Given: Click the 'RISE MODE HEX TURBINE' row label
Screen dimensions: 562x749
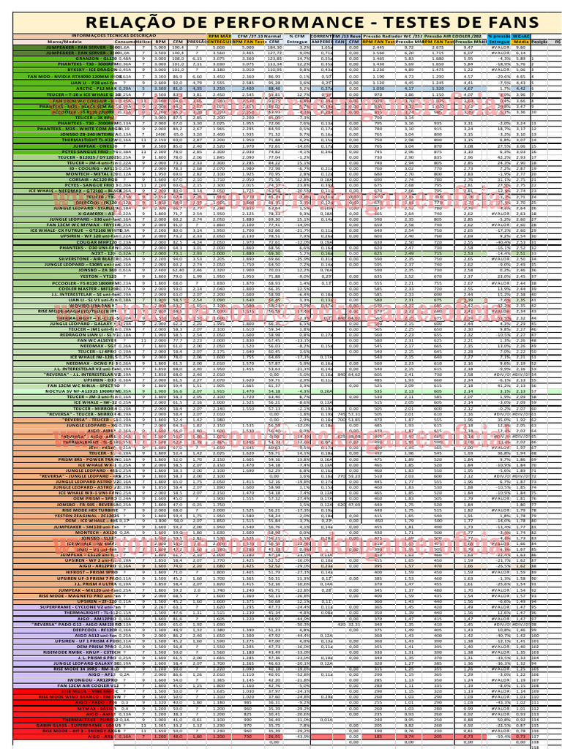Looking at the screenshot, I should tap(90, 510).
